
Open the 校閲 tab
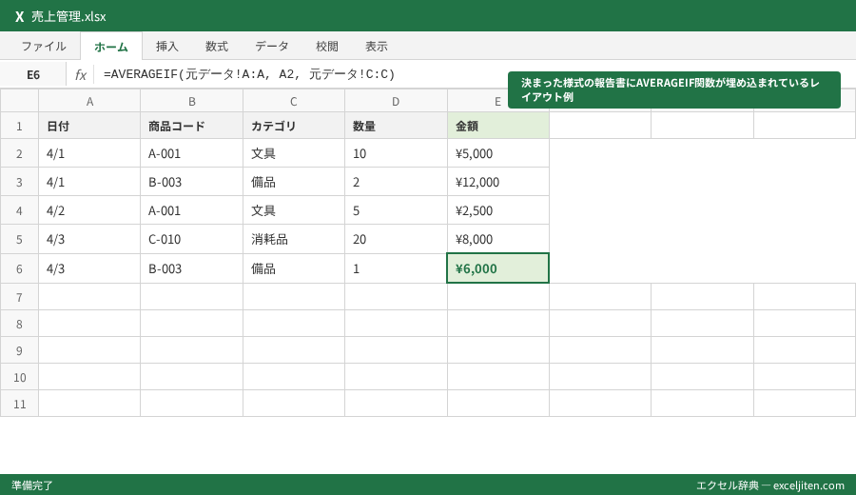tap(327, 47)
